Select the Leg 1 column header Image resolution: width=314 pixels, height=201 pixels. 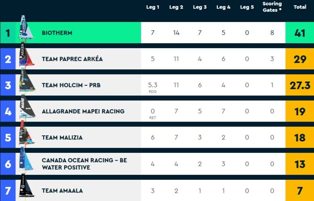[x=153, y=7]
